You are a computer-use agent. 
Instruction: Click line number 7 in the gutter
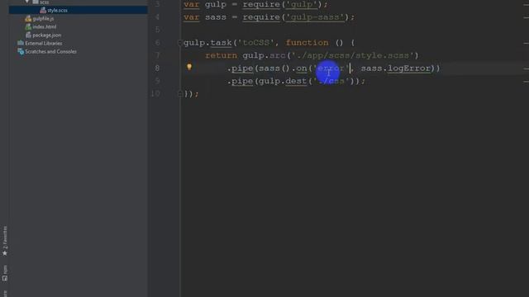click(x=157, y=55)
